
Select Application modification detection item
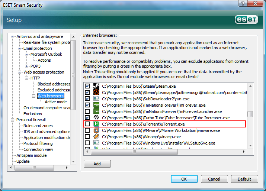tap(47, 137)
